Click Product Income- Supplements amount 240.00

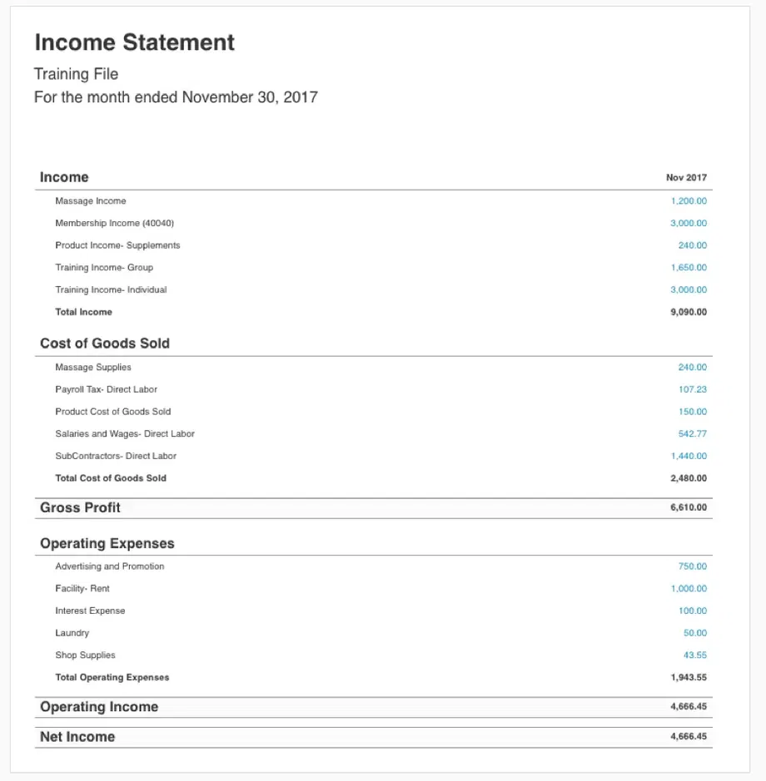click(692, 245)
